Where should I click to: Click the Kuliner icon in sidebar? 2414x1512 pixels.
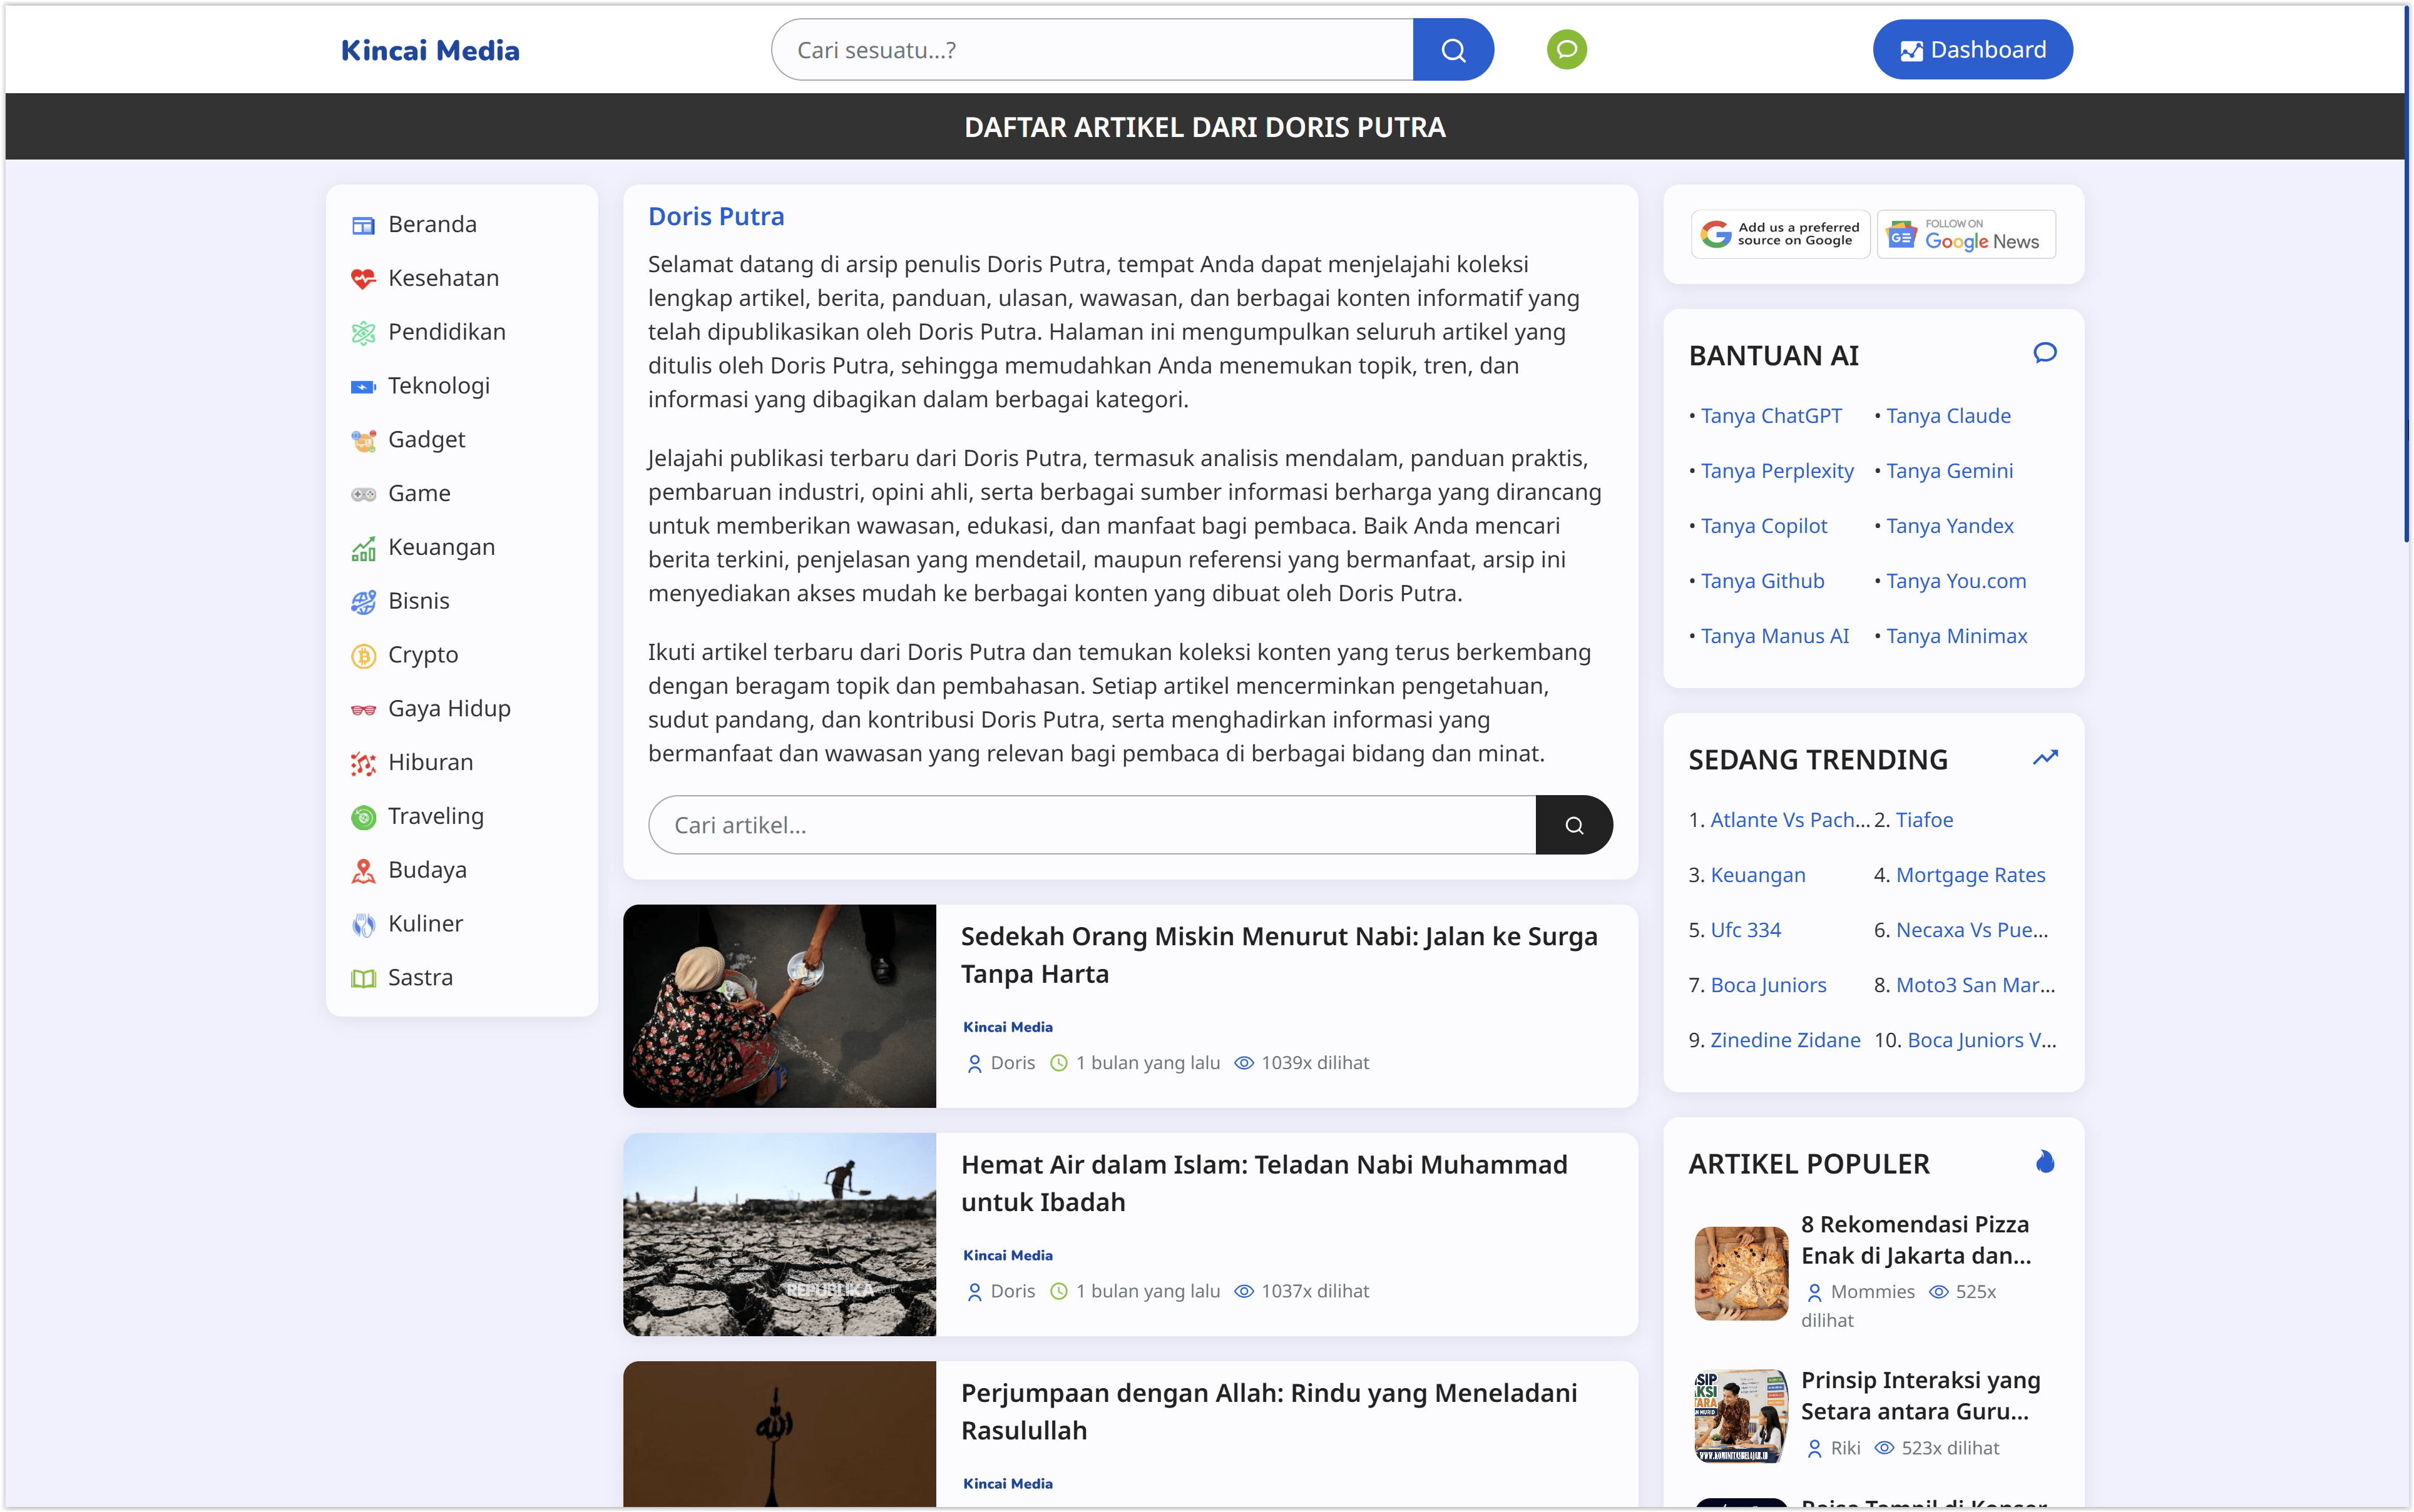pos(363,925)
